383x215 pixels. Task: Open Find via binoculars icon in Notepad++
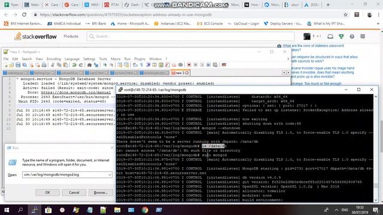coord(89,65)
